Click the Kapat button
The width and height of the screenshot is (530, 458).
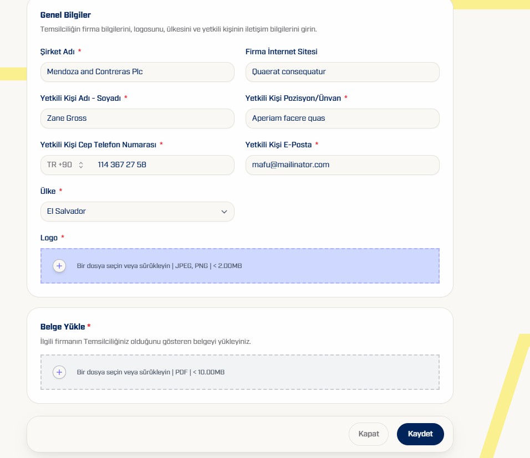click(369, 434)
